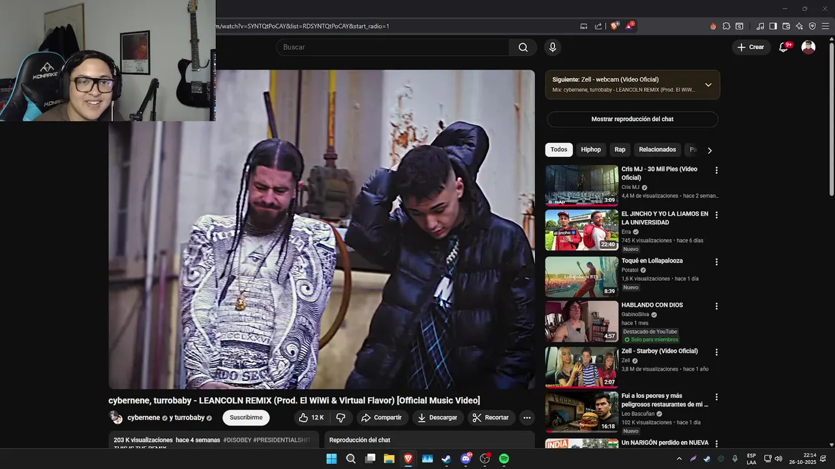
Task: Open options menu for HABLANDO CON DIOS
Action: [716, 306]
